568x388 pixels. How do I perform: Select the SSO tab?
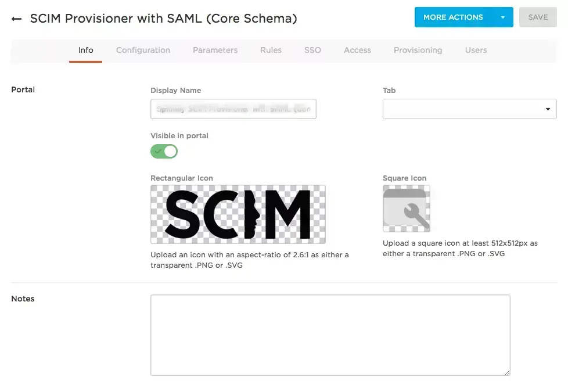click(312, 50)
